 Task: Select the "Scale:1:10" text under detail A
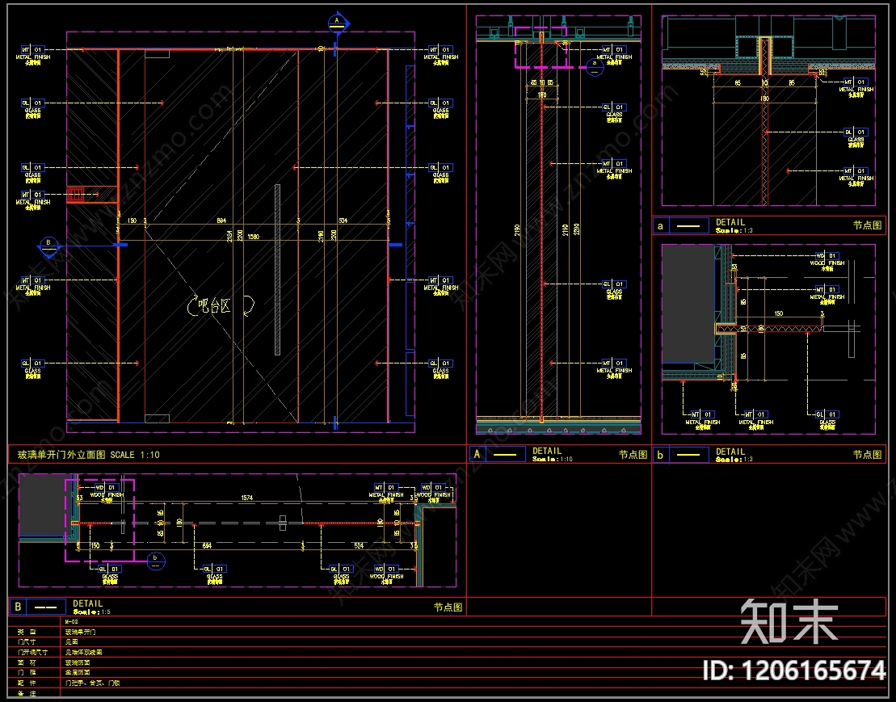553,459
